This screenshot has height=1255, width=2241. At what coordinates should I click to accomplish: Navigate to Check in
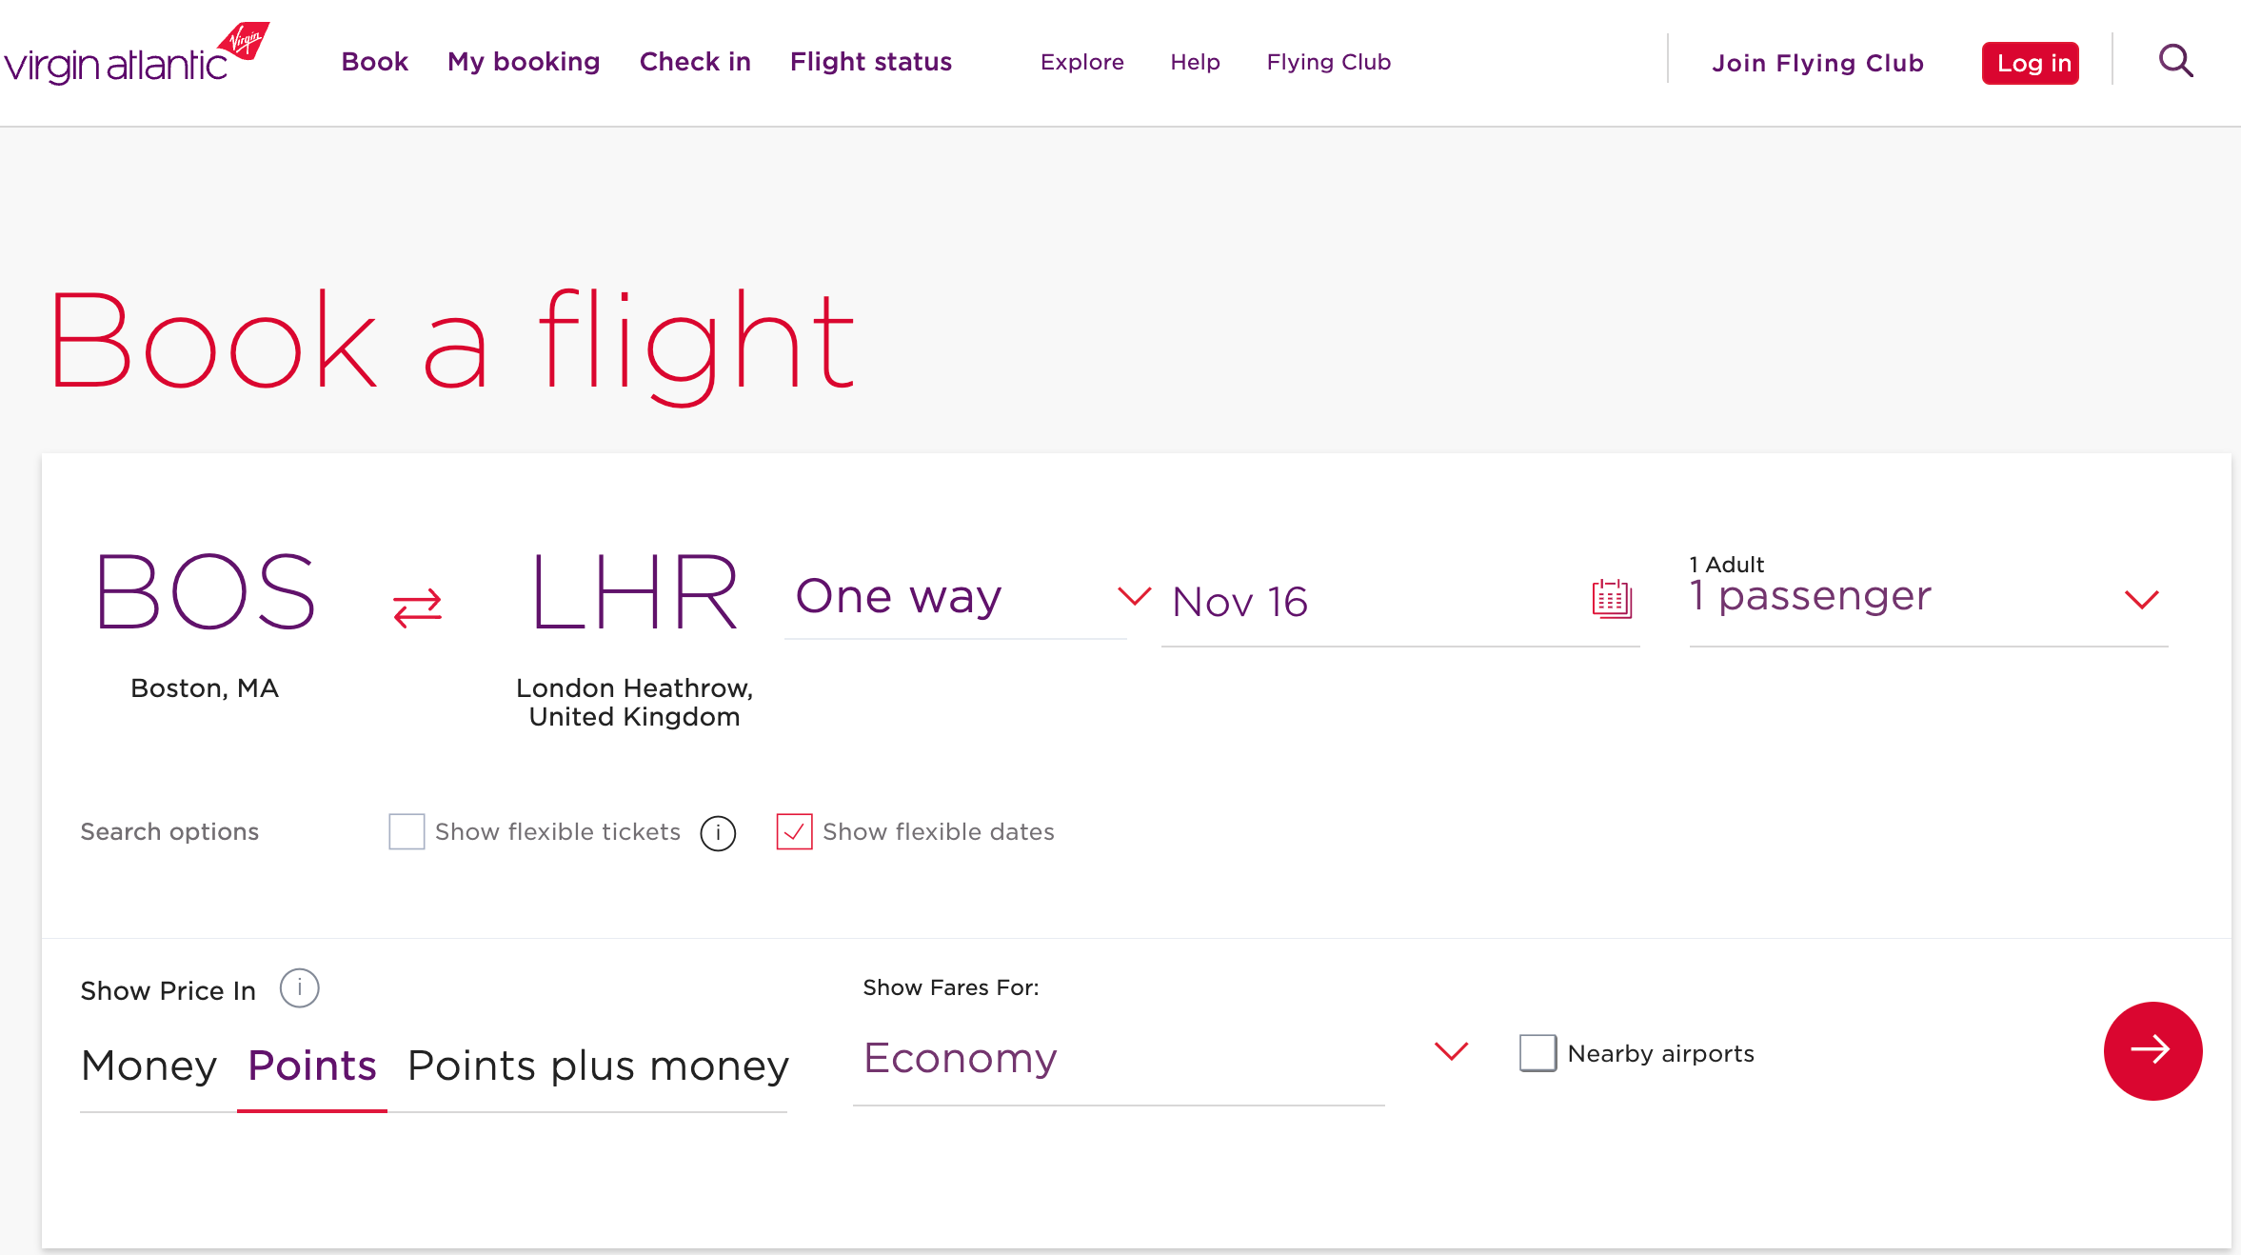pos(695,61)
